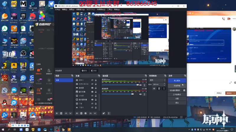Move source down in the Sources list

(95, 113)
